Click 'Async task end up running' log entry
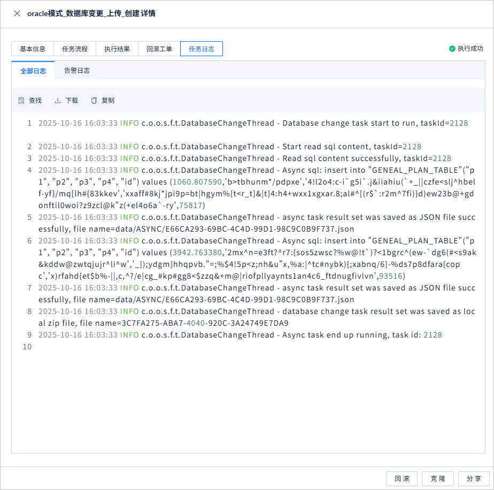The height and width of the screenshot is (490, 494). [x=335, y=335]
